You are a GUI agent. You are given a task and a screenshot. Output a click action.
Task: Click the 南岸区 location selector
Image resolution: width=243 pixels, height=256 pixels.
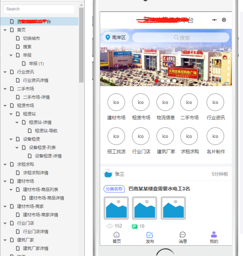[115, 37]
